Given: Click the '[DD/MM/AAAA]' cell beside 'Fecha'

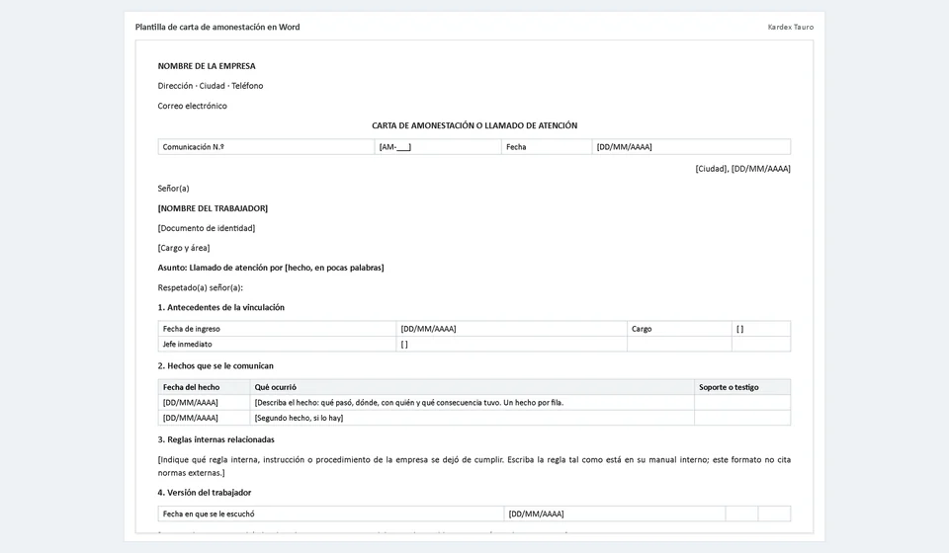Looking at the screenshot, I should click(x=691, y=147).
